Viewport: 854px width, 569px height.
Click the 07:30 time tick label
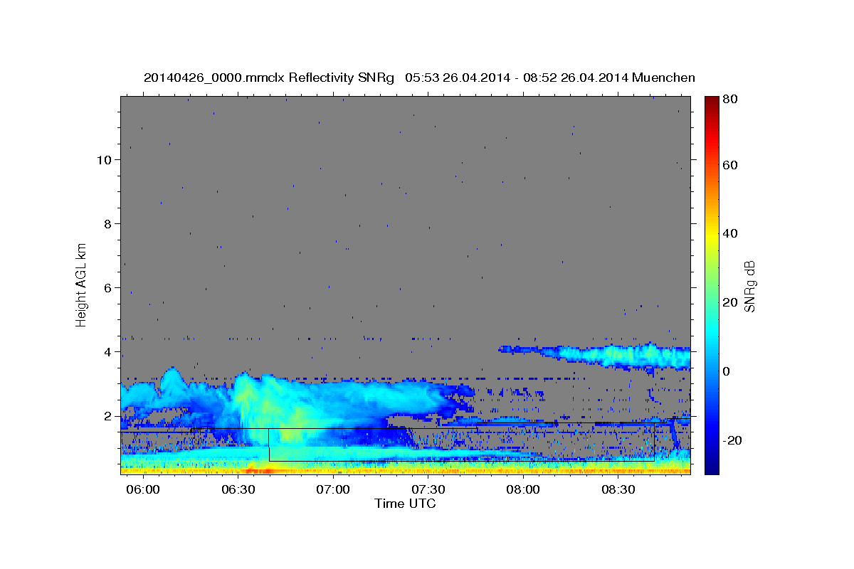click(428, 490)
